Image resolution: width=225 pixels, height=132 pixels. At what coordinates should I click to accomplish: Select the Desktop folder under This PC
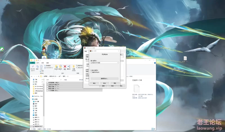tap(35, 115)
